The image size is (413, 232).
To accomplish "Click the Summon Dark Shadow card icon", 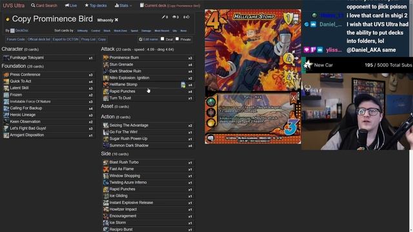I will (x=106, y=146).
